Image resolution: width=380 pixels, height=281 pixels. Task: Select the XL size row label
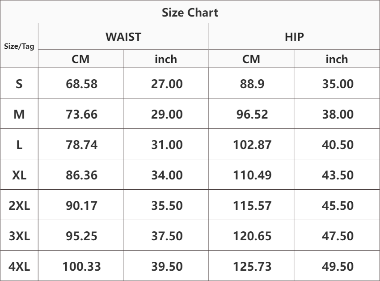point(19,175)
